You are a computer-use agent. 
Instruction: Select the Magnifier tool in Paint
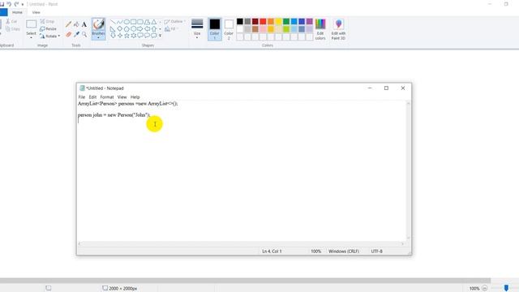[84, 34]
